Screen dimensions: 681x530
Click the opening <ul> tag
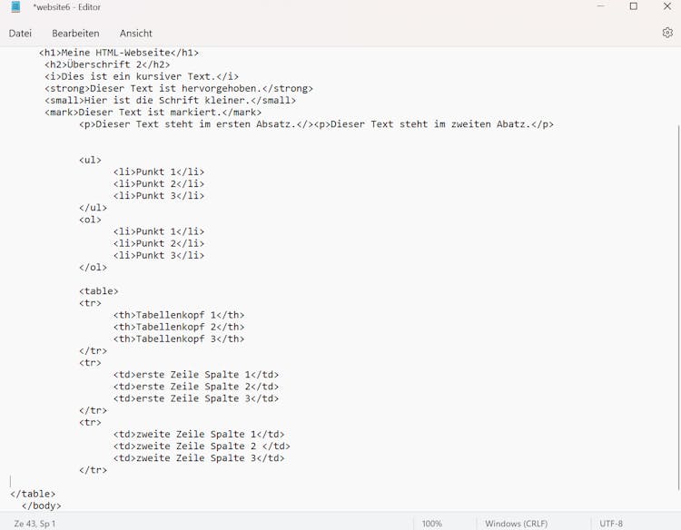click(x=90, y=160)
